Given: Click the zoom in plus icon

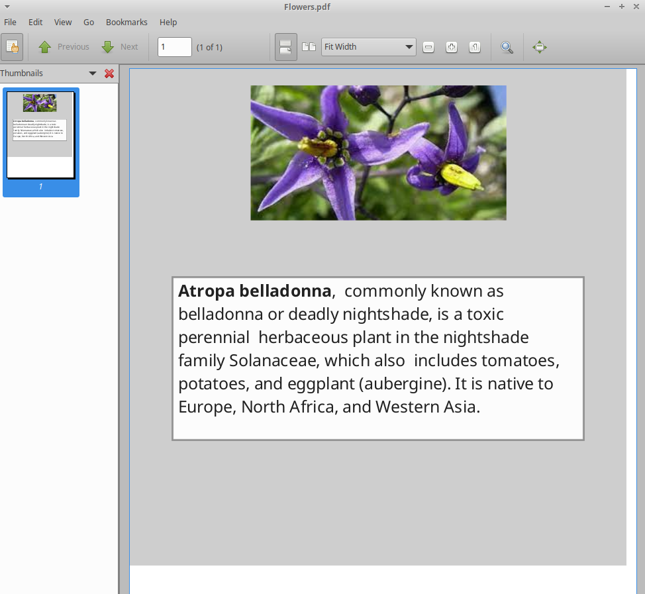Looking at the screenshot, I should click(452, 47).
